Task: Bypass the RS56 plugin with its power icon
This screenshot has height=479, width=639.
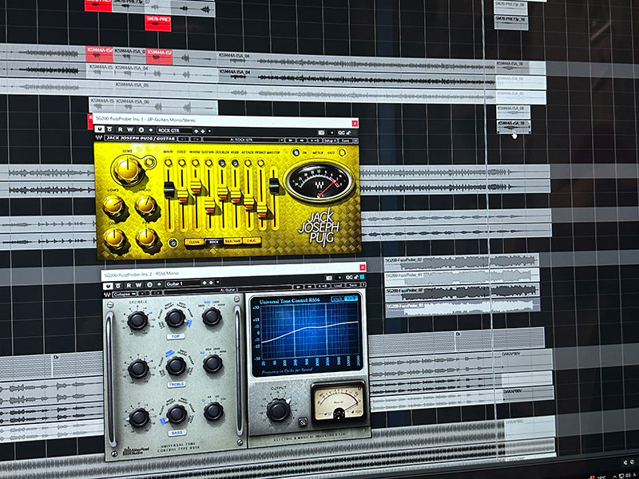Action: 108,286
